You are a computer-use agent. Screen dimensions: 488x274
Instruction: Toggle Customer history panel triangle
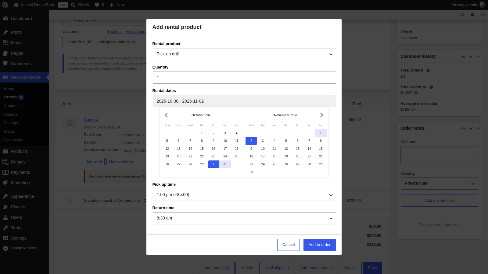[478, 56]
